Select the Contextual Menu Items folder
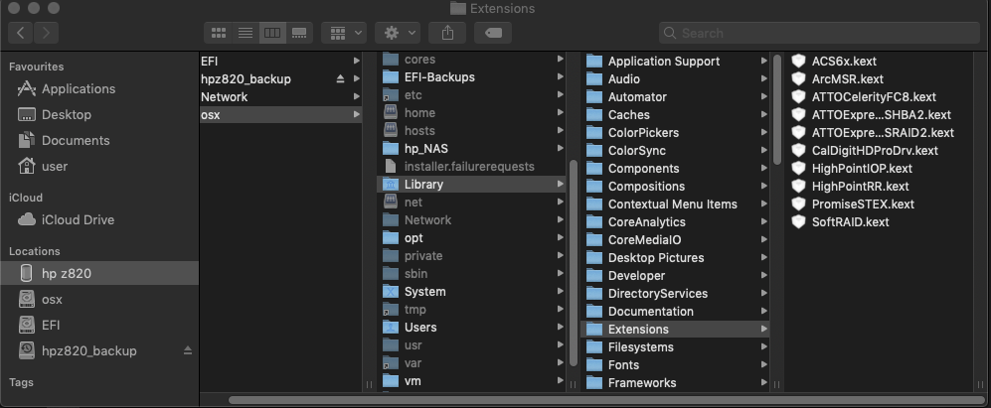The width and height of the screenshot is (991, 408). click(x=675, y=204)
